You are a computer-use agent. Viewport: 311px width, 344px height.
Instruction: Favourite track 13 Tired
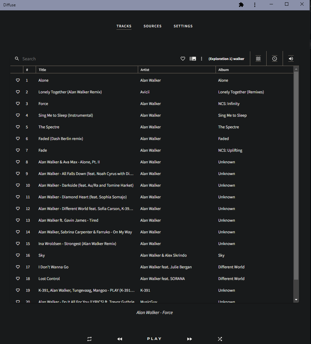(18, 220)
